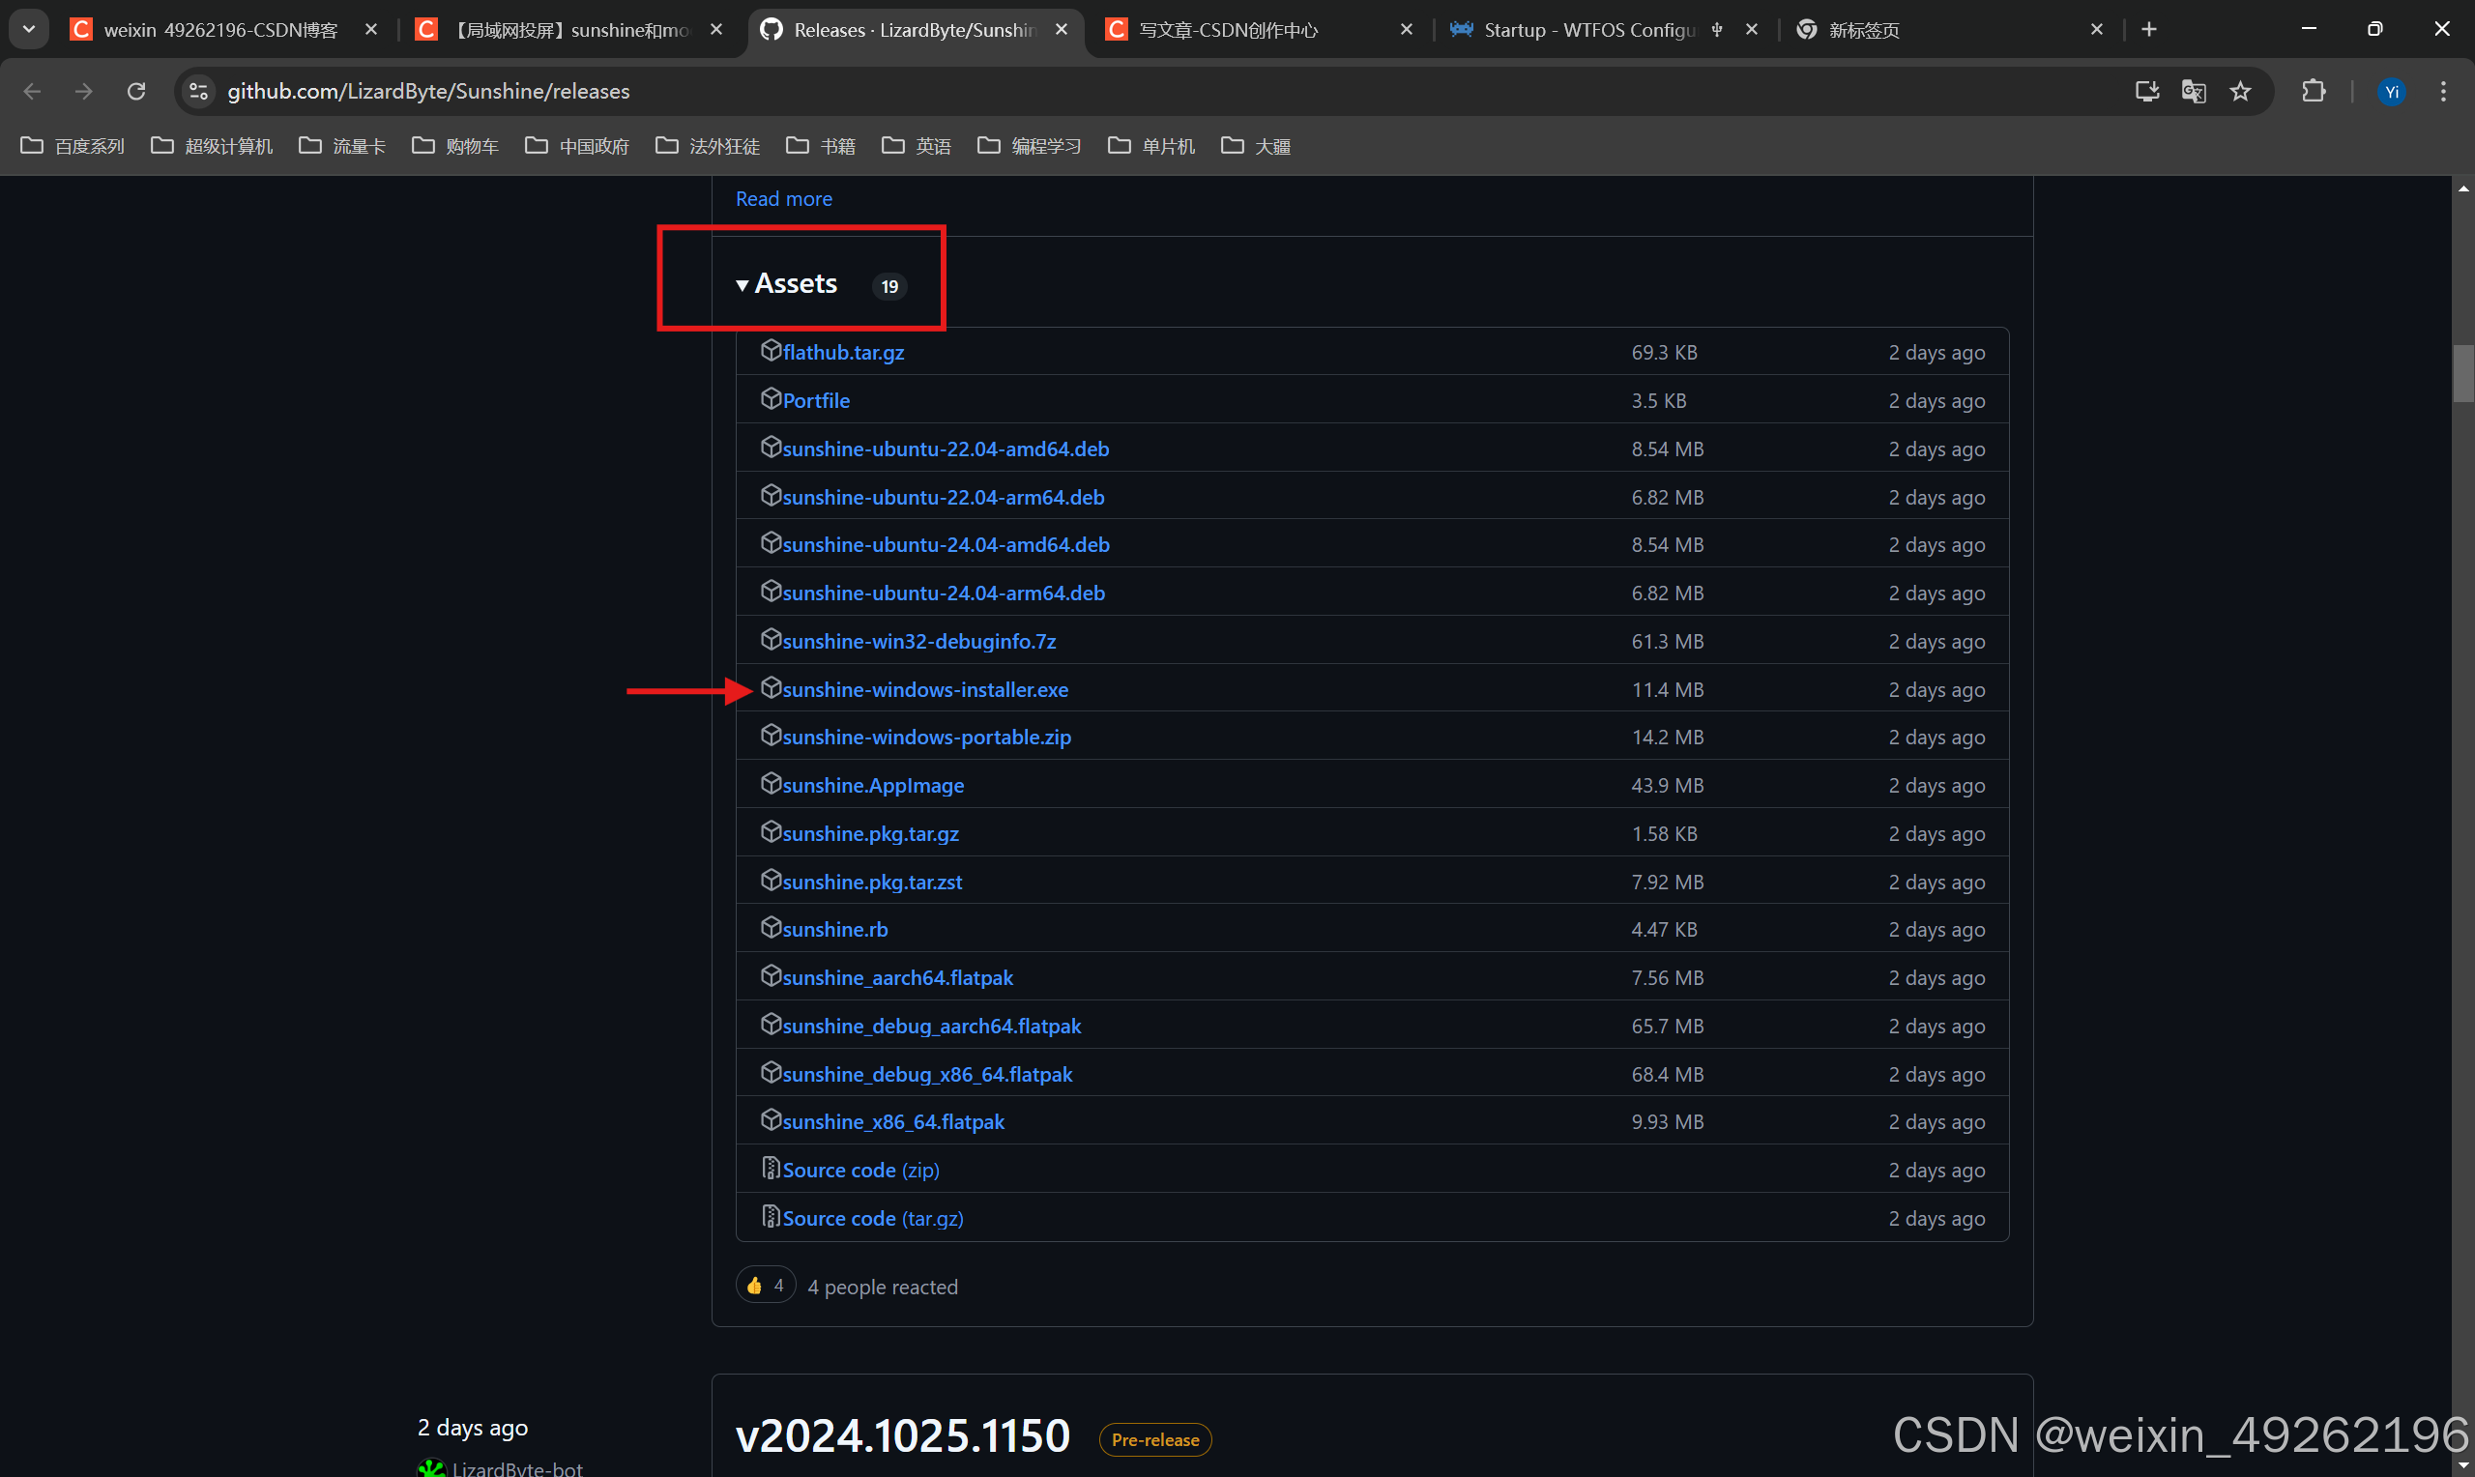This screenshot has height=1477, width=2475.
Task: View site information icon beside URL
Action: tap(198, 92)
